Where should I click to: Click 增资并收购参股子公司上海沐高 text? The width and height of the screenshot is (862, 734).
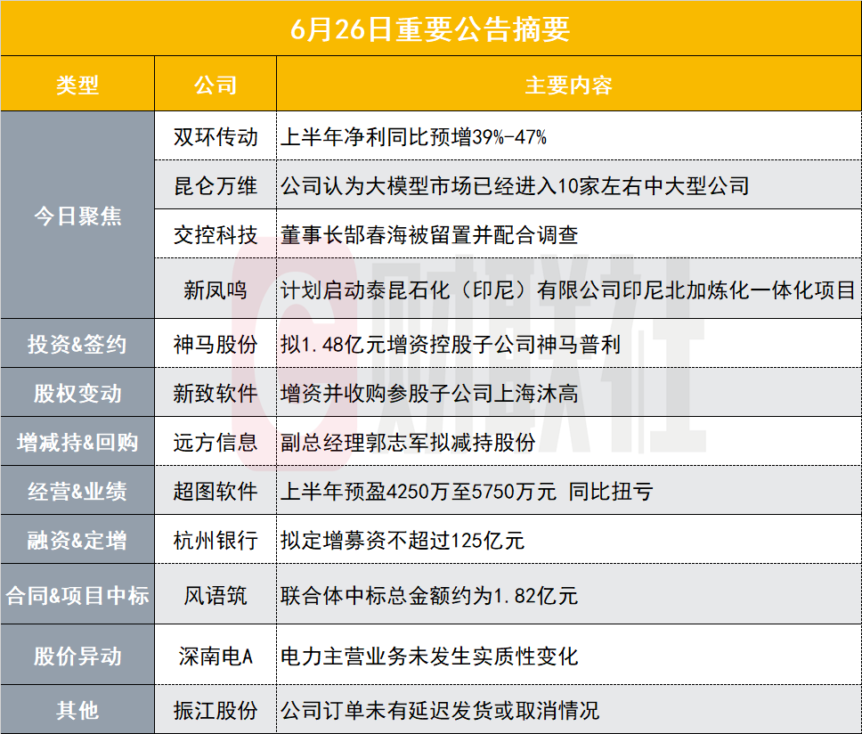click(429, 393)
